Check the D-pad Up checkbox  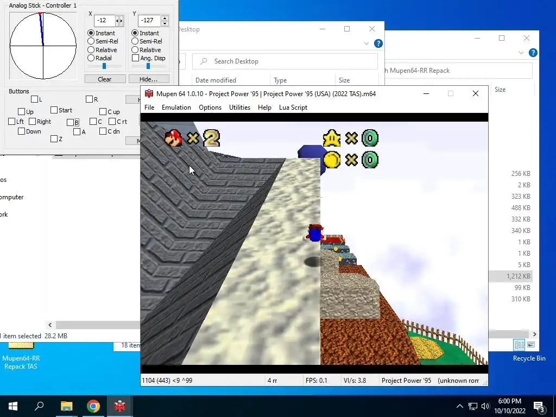point(21,112)
